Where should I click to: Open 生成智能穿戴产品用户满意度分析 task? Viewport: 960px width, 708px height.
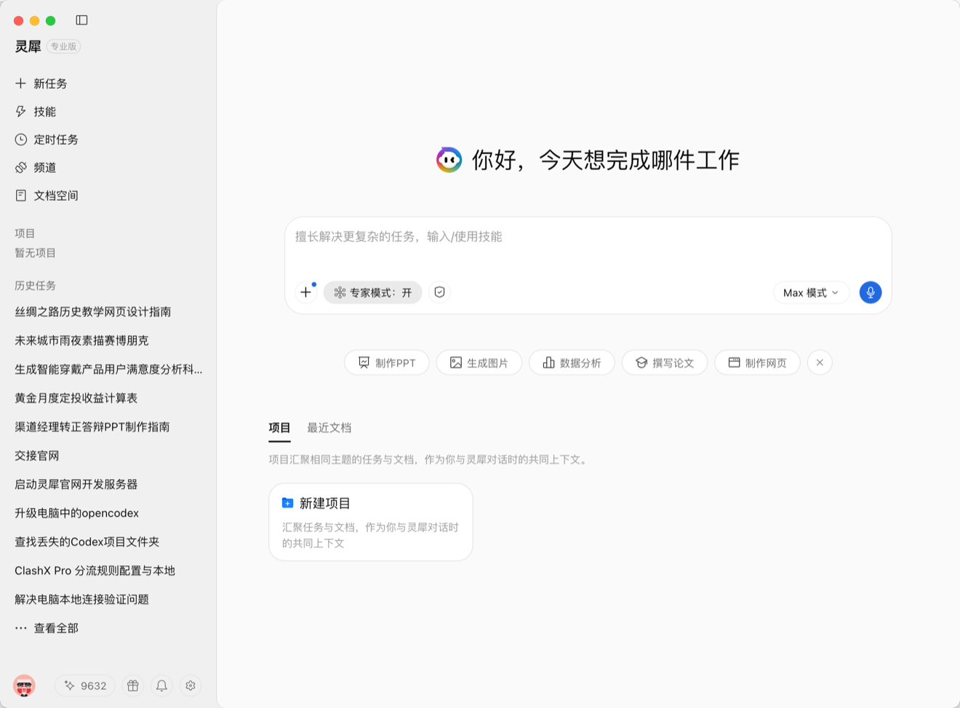pyautogui.click(x=108, y=369)
